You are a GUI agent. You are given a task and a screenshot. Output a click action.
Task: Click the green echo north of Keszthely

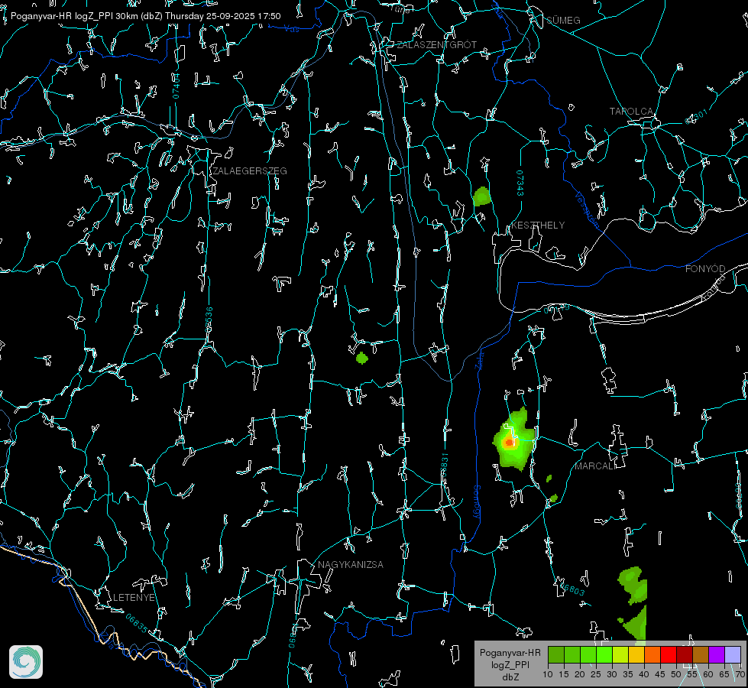(482, 196)
